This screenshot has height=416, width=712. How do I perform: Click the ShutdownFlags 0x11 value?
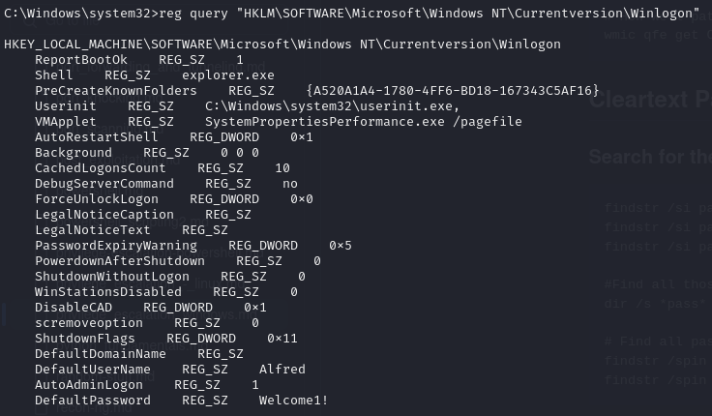[x=282, y=339]
